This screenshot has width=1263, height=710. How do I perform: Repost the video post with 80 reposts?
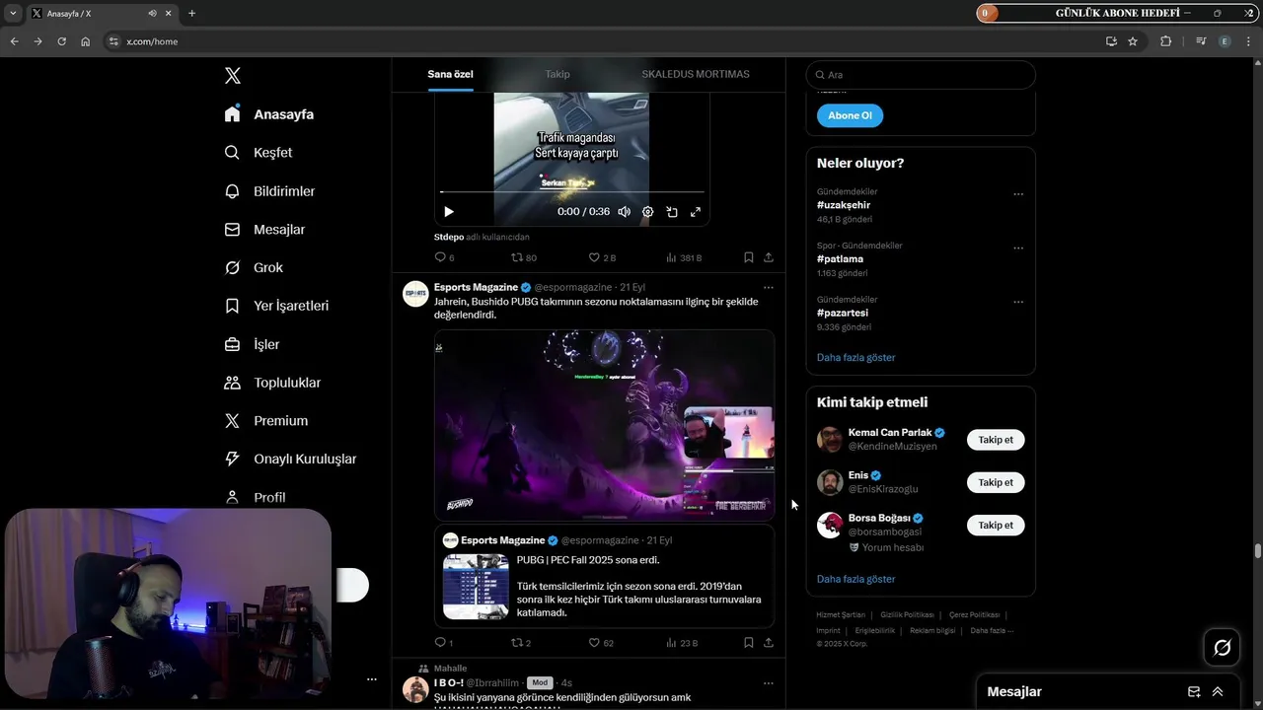point(524,257)
